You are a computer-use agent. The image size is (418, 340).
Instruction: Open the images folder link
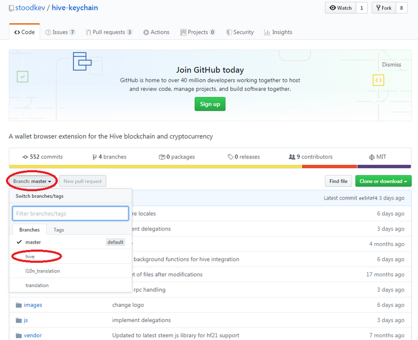(x=33, y=305)
